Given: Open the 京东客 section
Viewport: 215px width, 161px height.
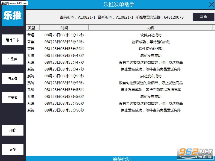Looking at the screenshot, I should pyautogui.click(x=13, y=97).
